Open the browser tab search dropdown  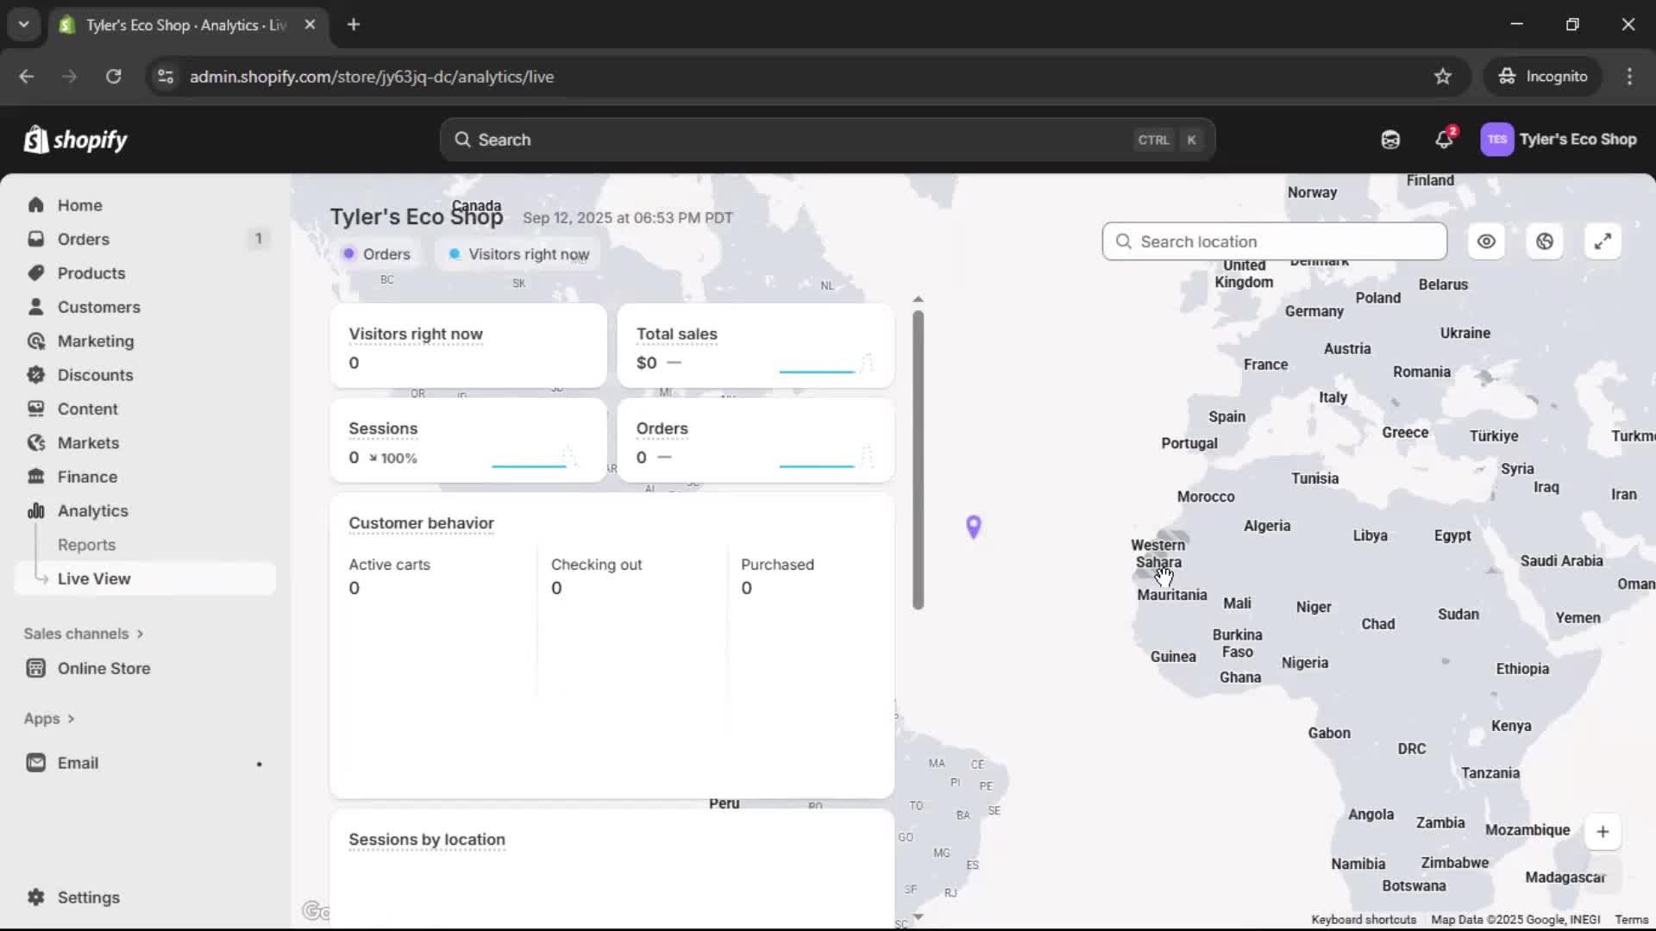23,24
